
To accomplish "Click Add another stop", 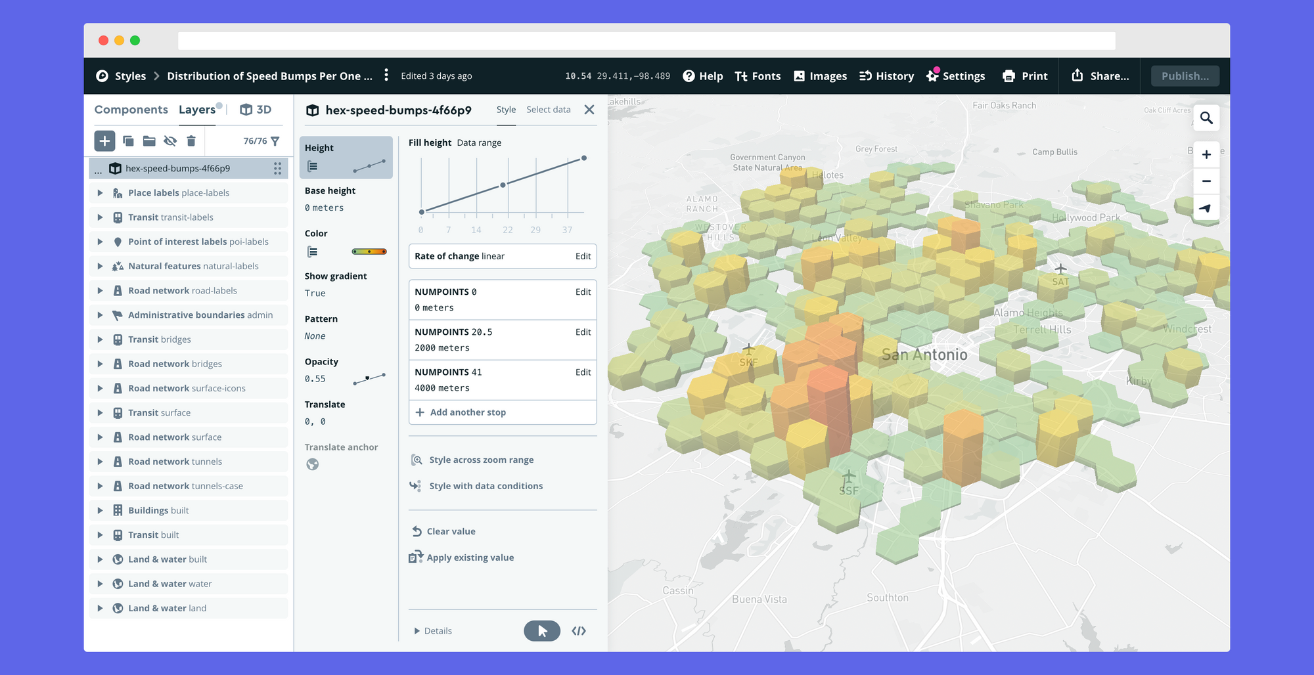I will (x=467, y=412).
